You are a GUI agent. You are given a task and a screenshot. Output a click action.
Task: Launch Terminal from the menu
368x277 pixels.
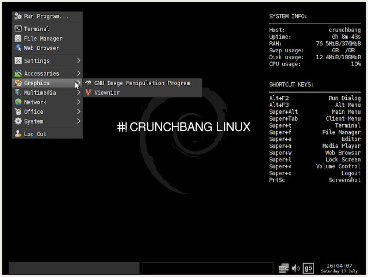[47, 29]
